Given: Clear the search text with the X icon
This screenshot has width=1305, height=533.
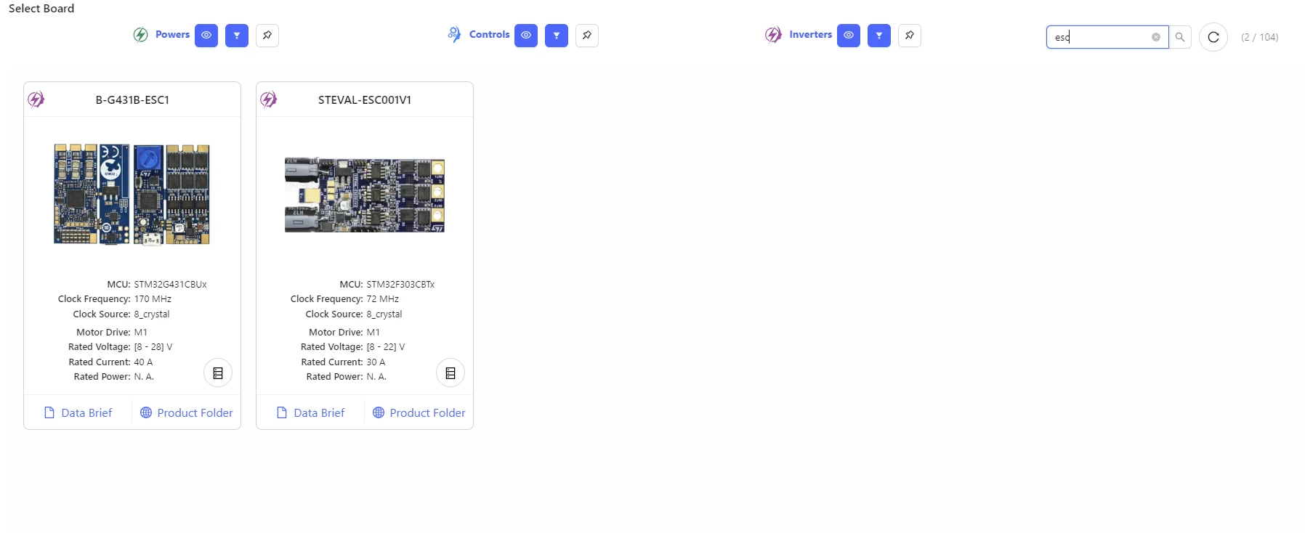Looking at the screenshot, I should tap(1156, 37).
